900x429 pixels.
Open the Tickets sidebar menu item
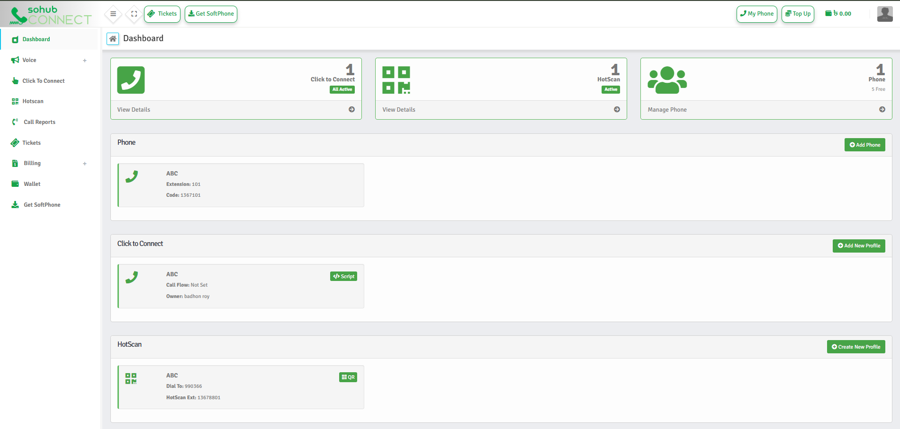(31, 142)
